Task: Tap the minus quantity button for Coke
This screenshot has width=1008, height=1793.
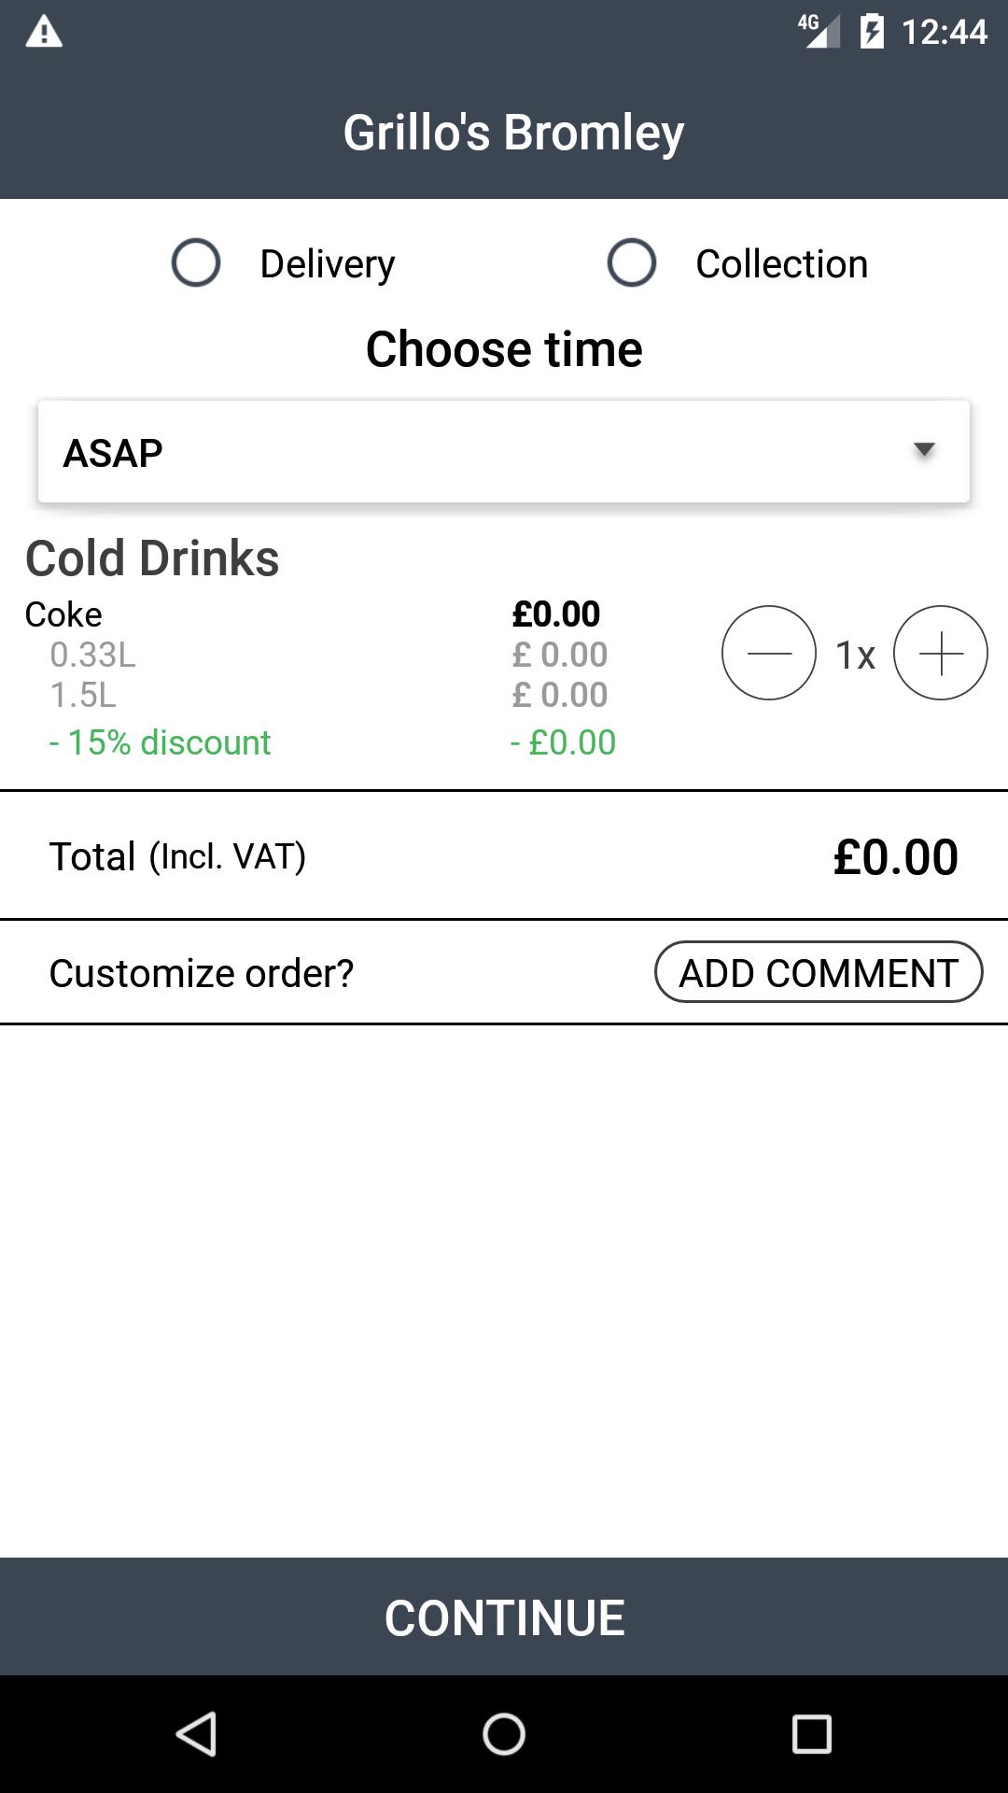Action: (x=768, y=653)
